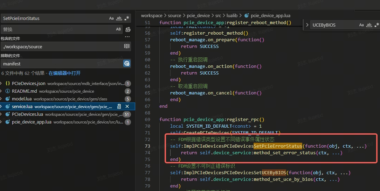380x191 pixels.
Task: Toggle search only in open editors icon
Action: pyautogui.click(x=127, y=47)
